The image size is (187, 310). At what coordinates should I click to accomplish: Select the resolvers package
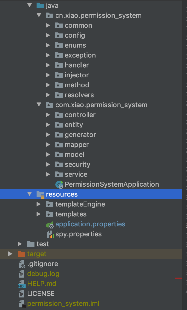point(79,95)
